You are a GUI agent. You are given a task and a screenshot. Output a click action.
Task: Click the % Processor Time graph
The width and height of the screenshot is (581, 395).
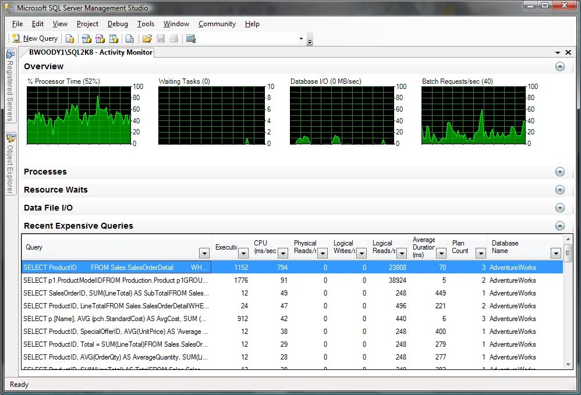pos(79,115)
